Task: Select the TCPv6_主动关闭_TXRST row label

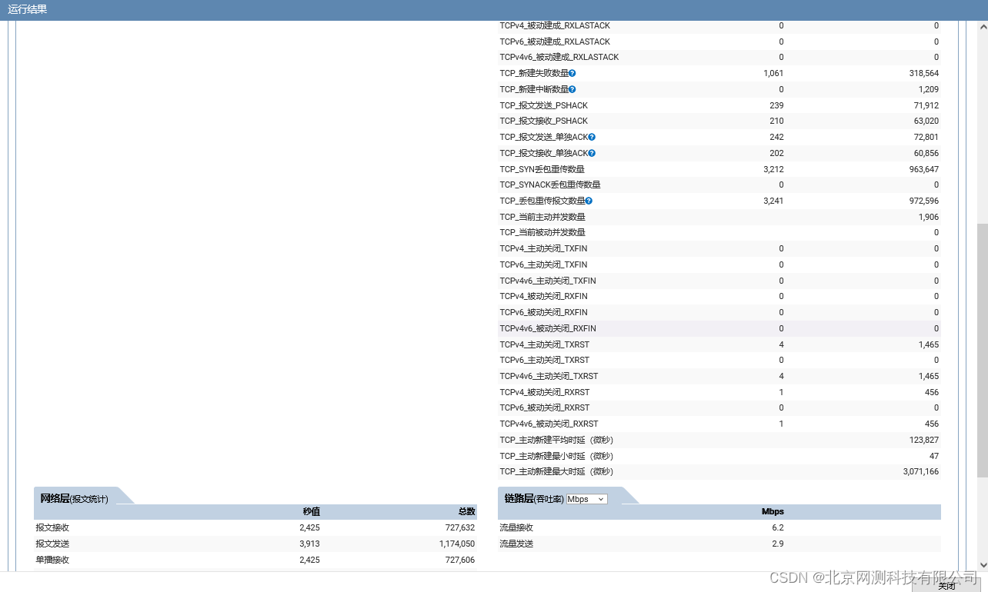Action: tap(544, 360)
